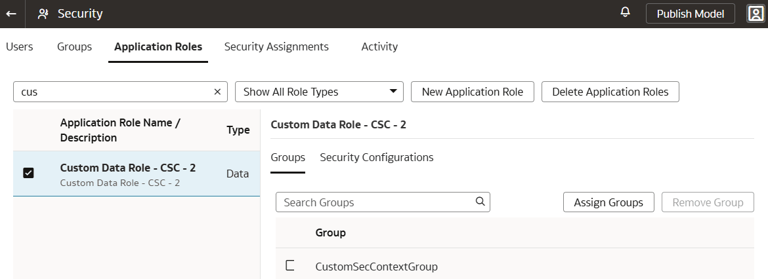Switch to the Groups top tab
The height and width of the screenshot is (279, 768).
(x=74, y=46)
